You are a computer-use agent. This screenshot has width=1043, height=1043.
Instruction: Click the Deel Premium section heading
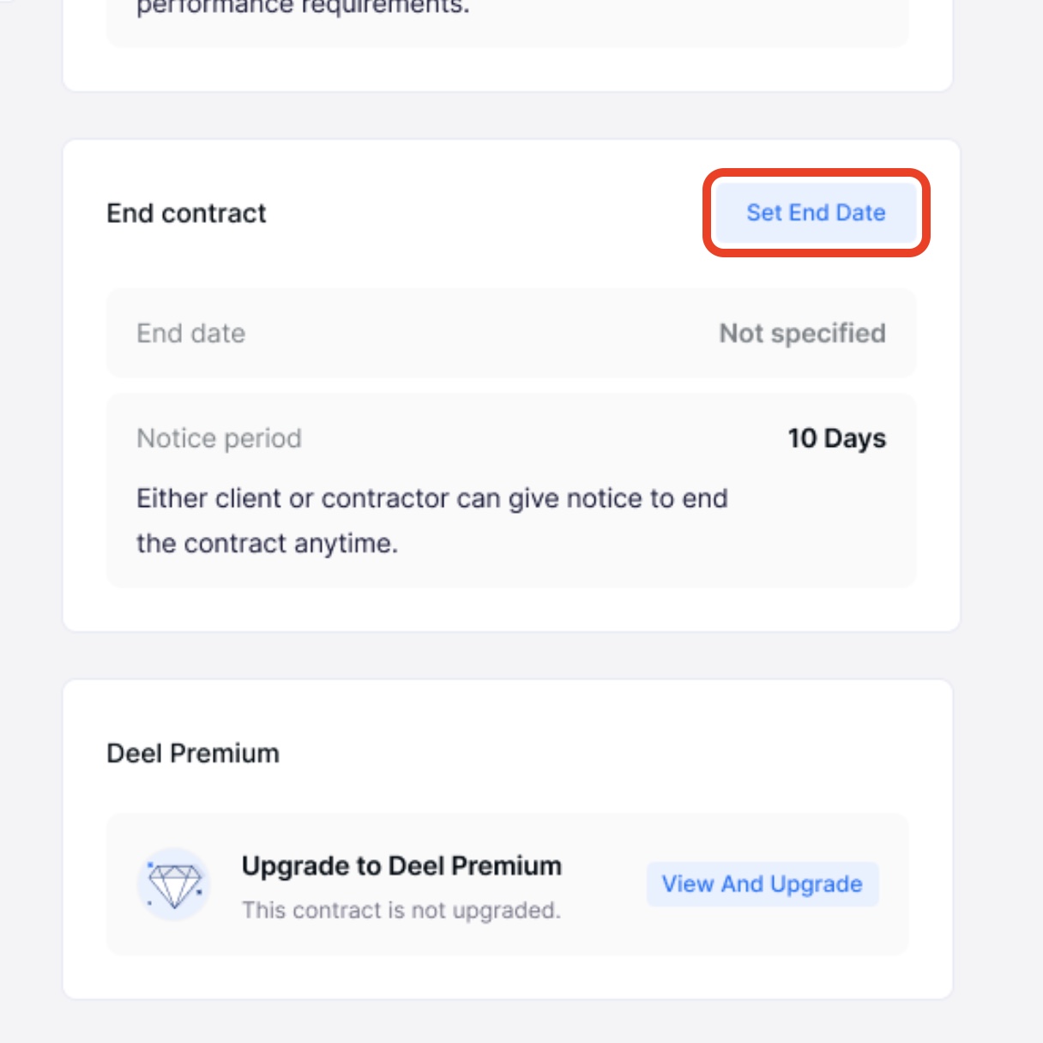pos(193,753)
